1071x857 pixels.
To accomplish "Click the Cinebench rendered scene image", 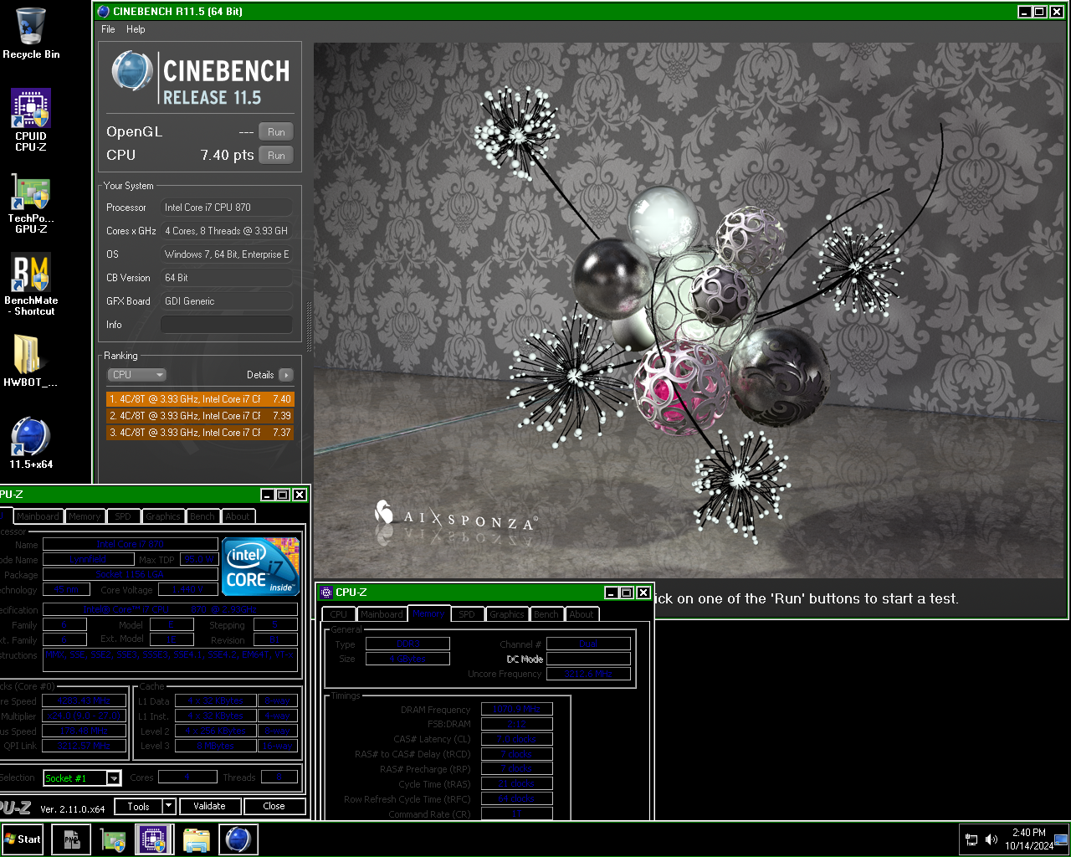I will click(x=689, y=310).
